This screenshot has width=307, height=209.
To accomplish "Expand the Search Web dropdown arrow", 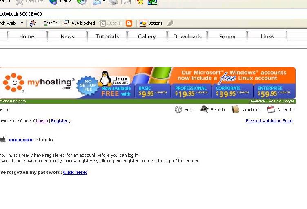I will click(22, 23).
